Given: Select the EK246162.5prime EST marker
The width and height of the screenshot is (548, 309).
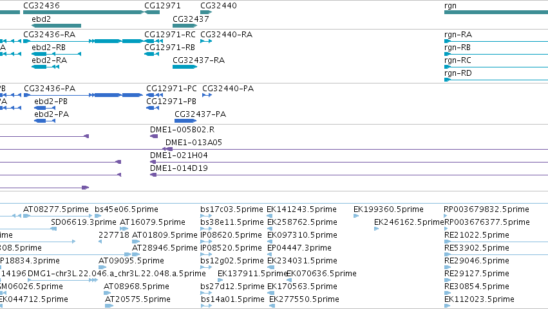Looking at the screenshot, I should (377, 229).
